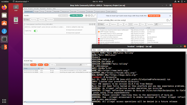Open the Tasks panel gear settings
Image resolution: width=187 pixels, height=105 pixels.
[89, 15]
